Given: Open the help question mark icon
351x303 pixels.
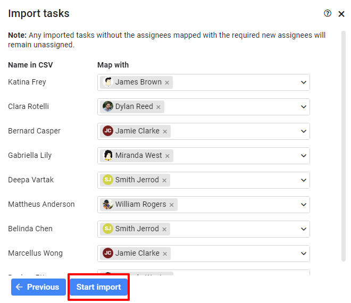Looking at the screenshot, I should coord(328,13).
